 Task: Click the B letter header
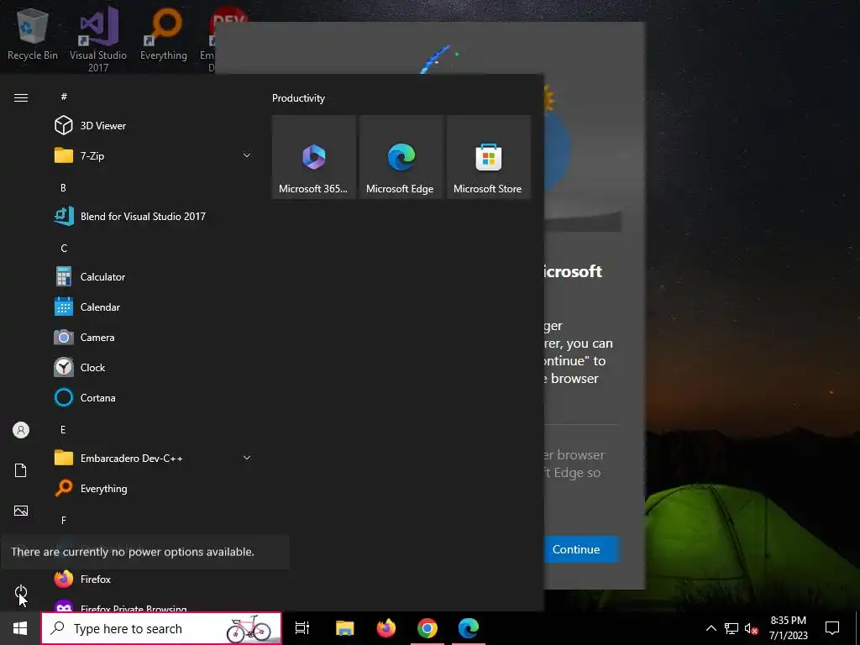[x=63, y=187]
